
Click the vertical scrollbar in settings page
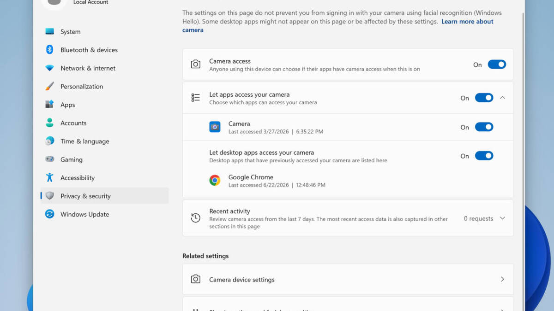523,161
